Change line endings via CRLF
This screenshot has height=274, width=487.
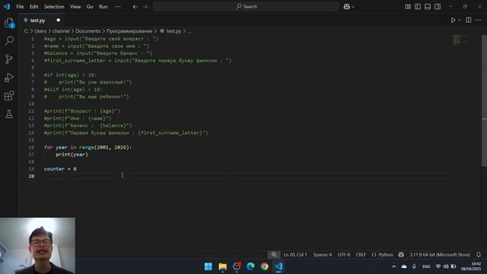(361, 255)
